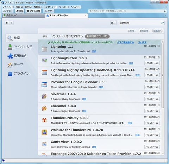Open 詳細 details link for ThunderBirthDay

(x=130, y=123)
